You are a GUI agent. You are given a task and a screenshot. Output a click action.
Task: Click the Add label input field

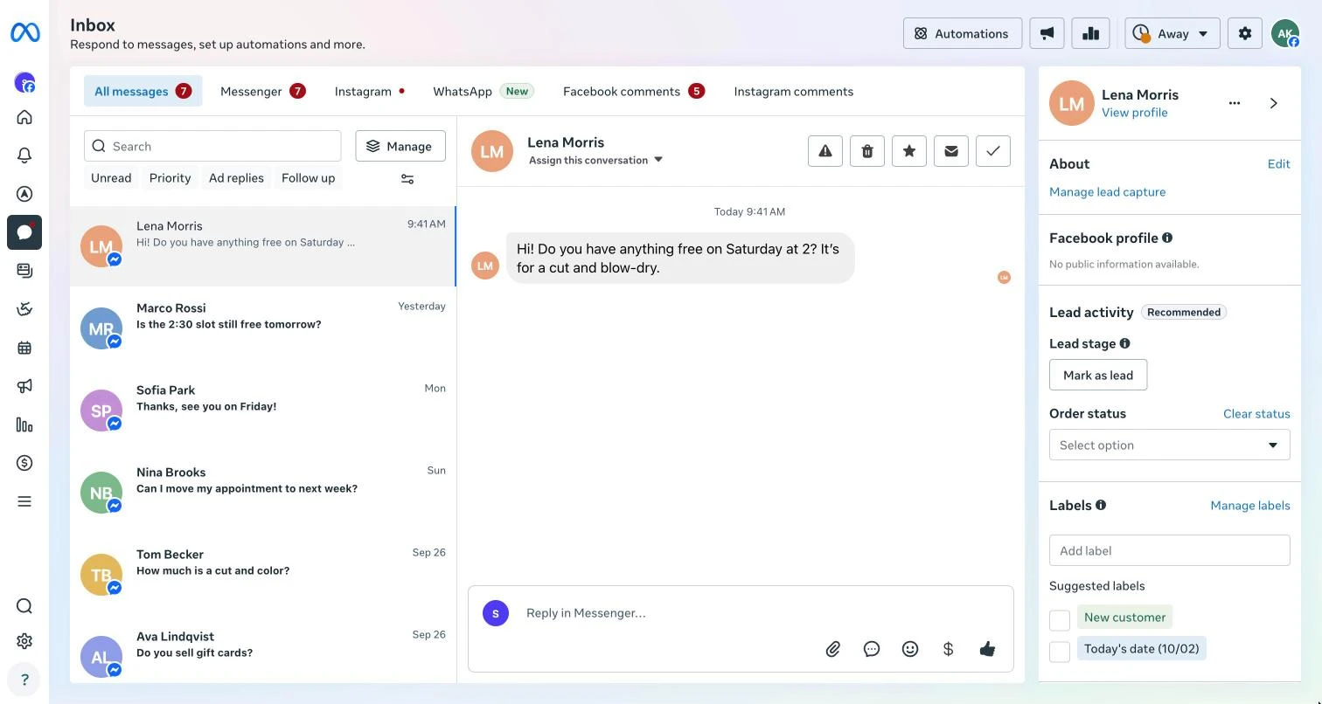coord(1170,550)
